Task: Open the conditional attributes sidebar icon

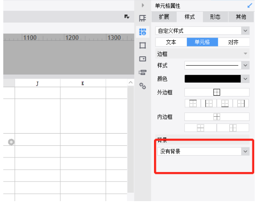Action: click(x=142, y=72)
